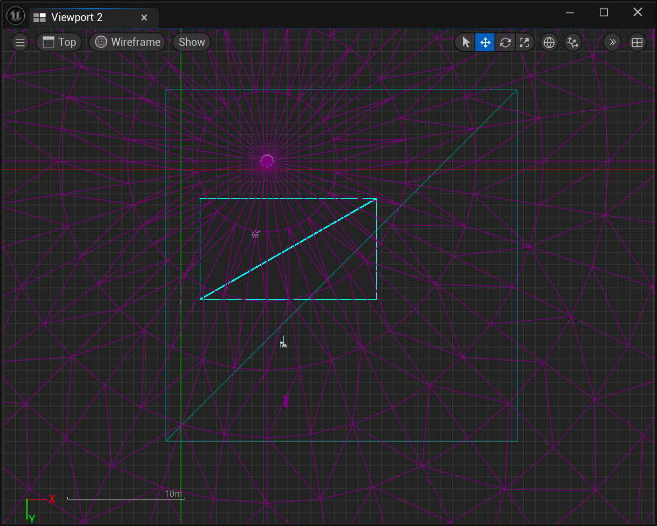Minimize the Viewport 2 window

570,12
